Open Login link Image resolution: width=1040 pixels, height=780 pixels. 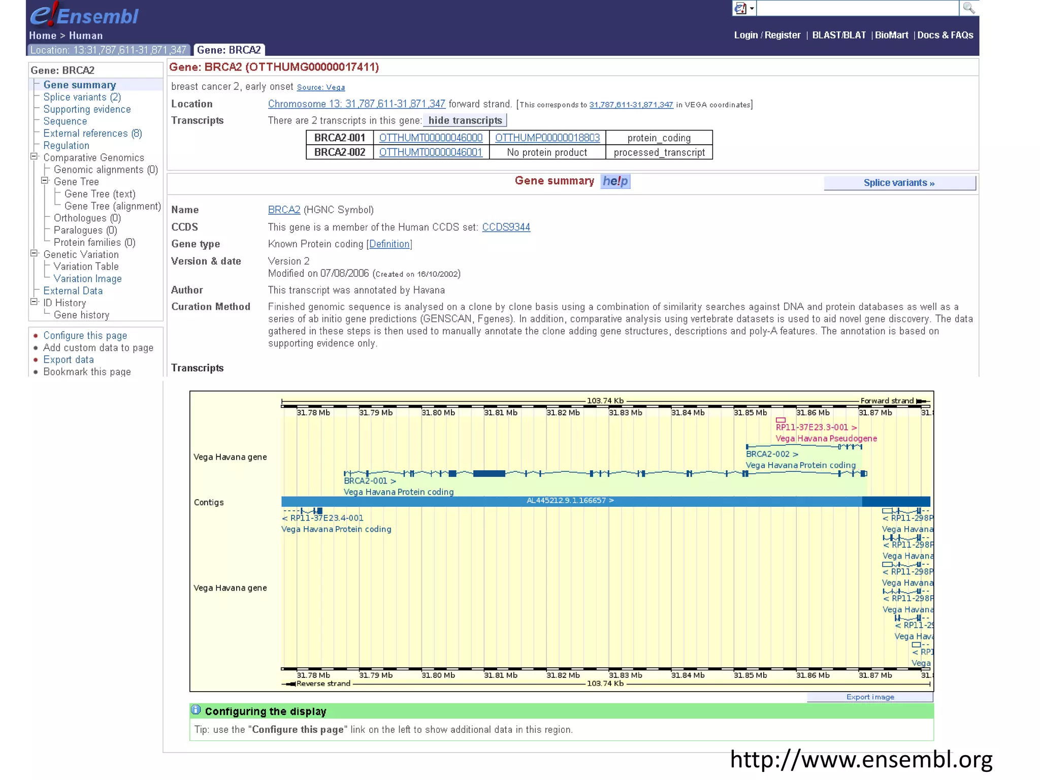pos(745,35)
